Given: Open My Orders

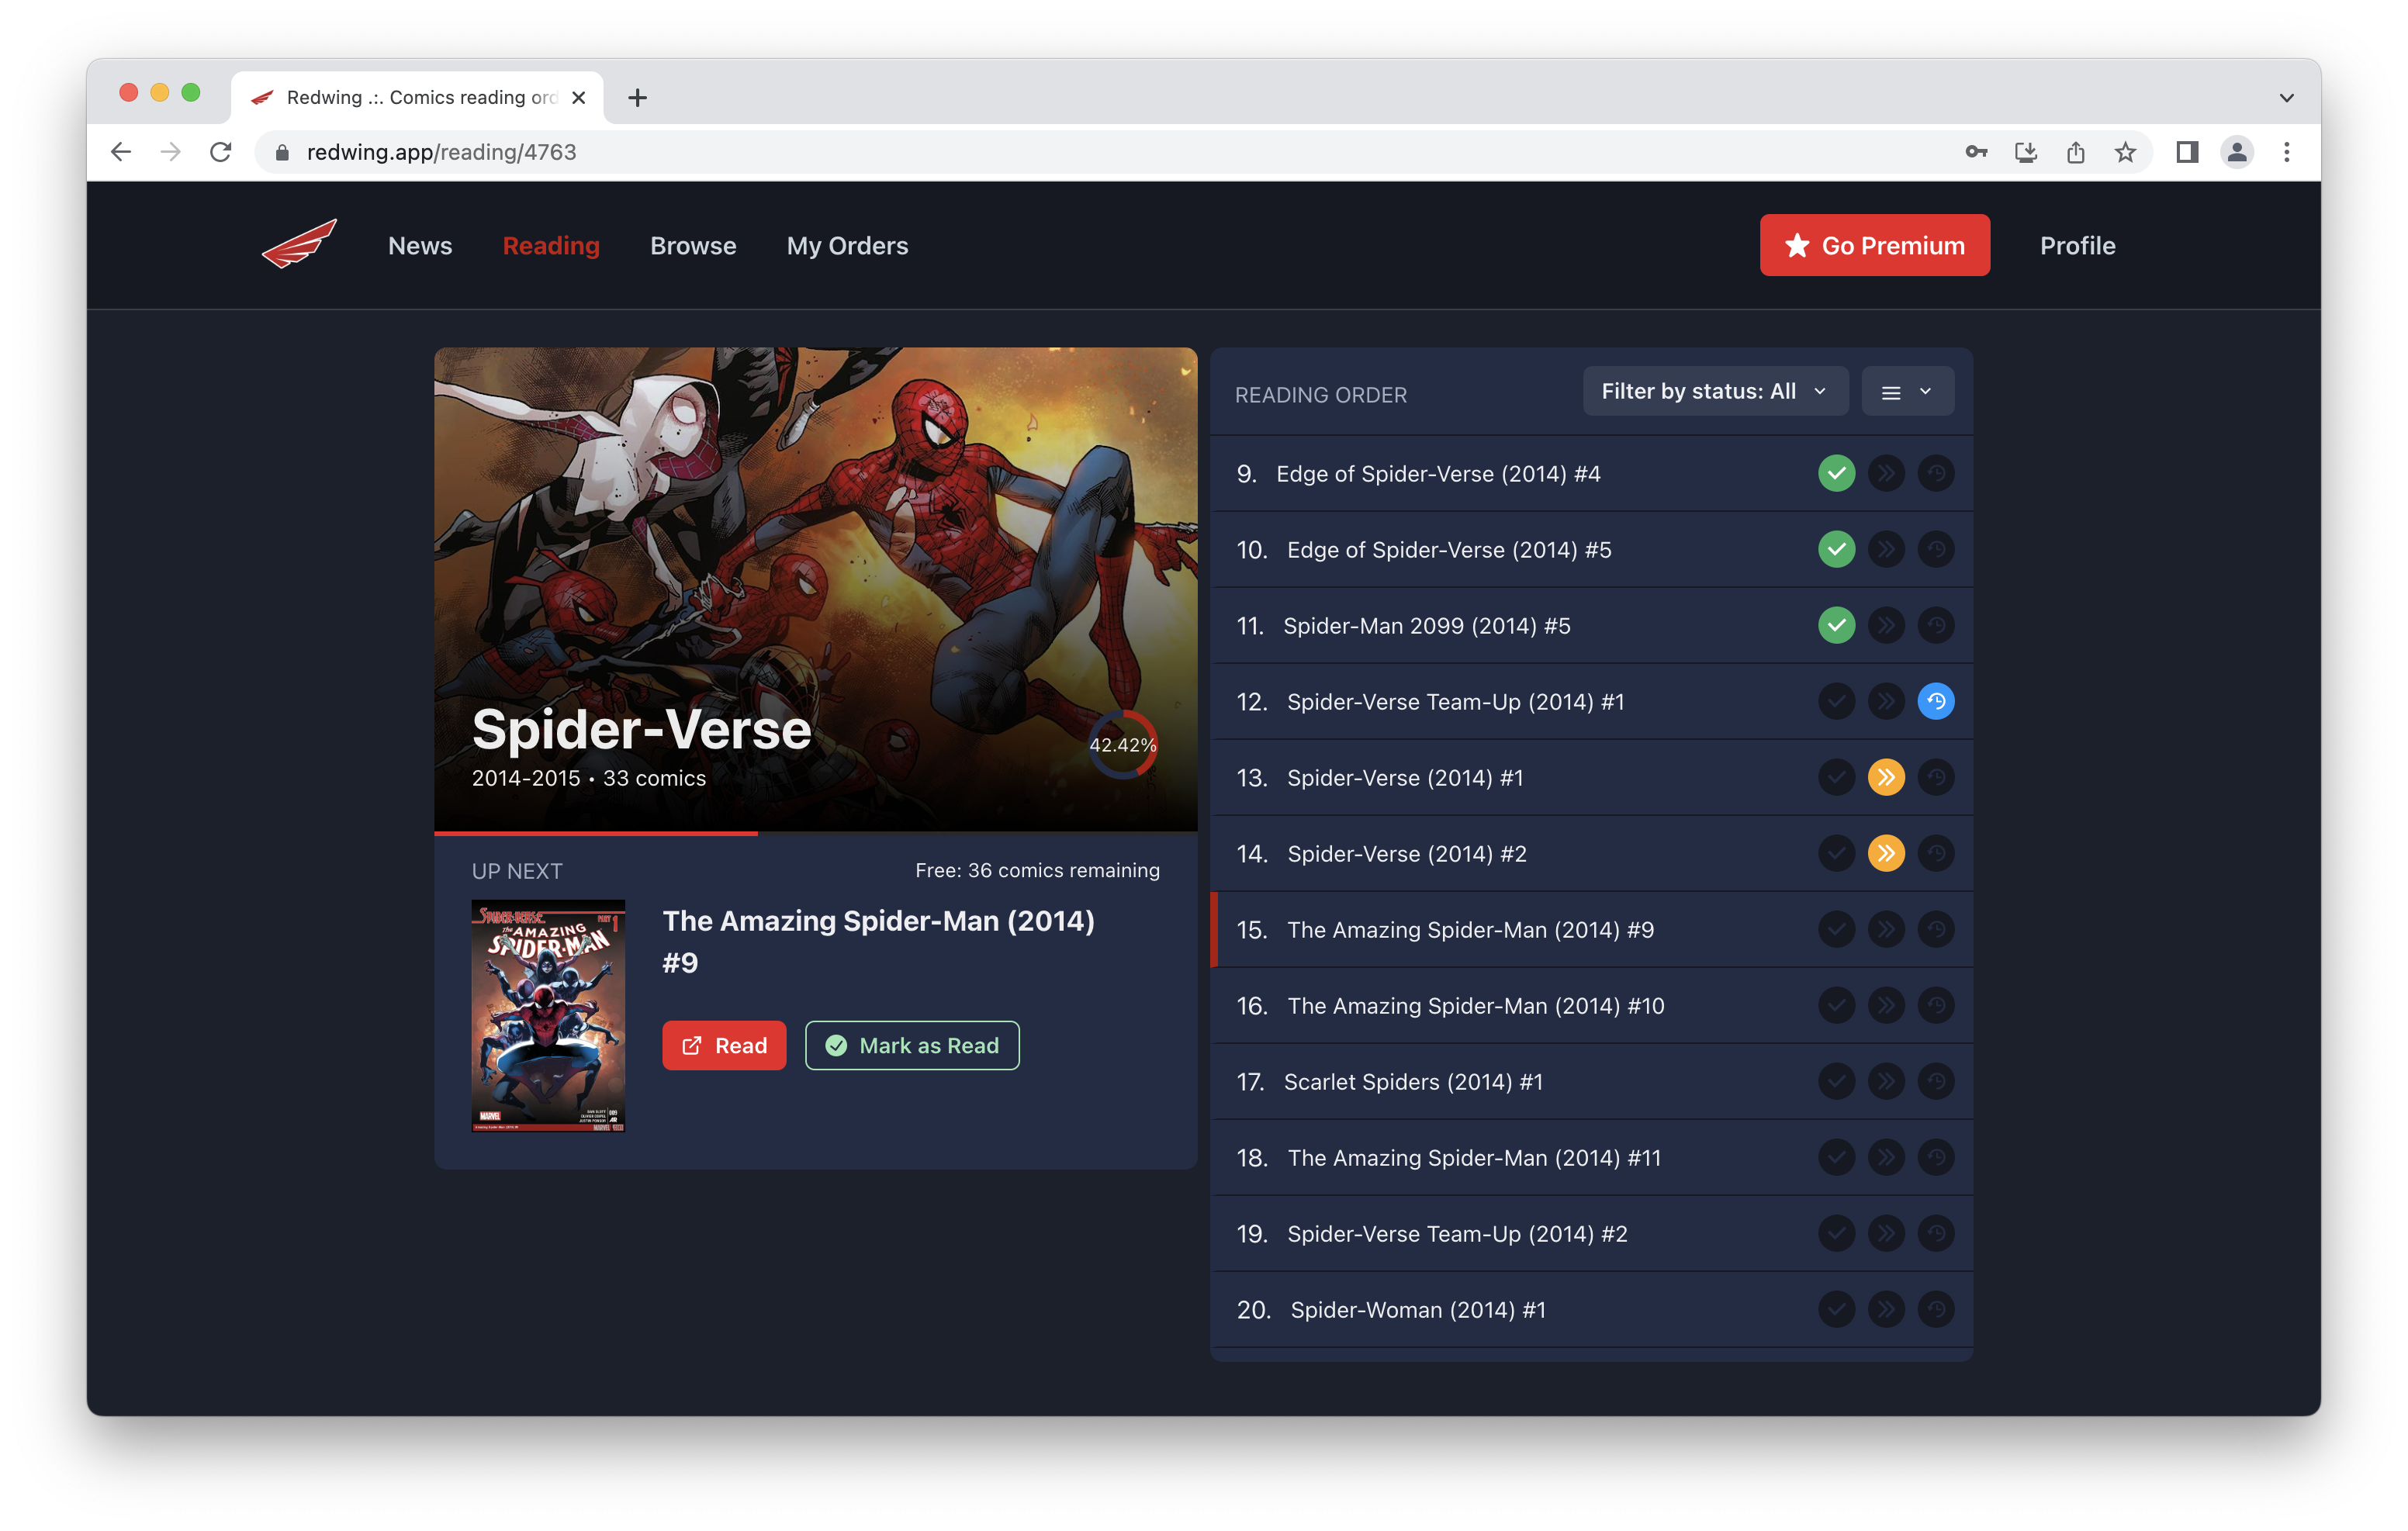Looking at the screenshot, I should point(847,245).
